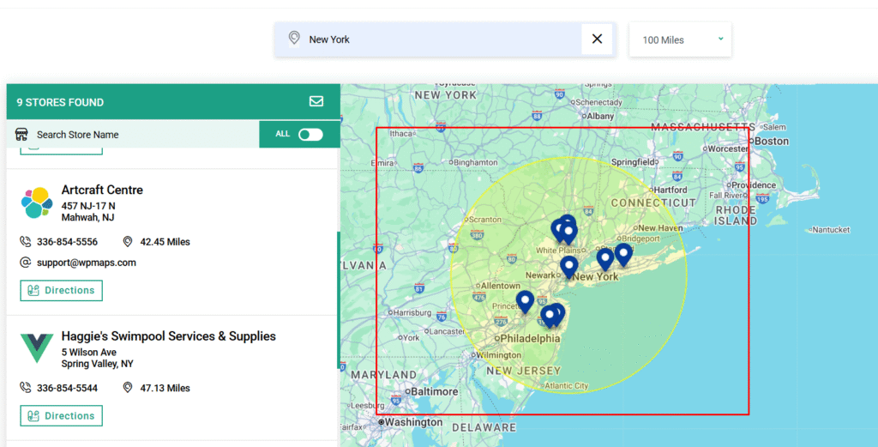Select the map marker near Princeton
This screenshot has height=447, width=878.
tap(525, 301)
